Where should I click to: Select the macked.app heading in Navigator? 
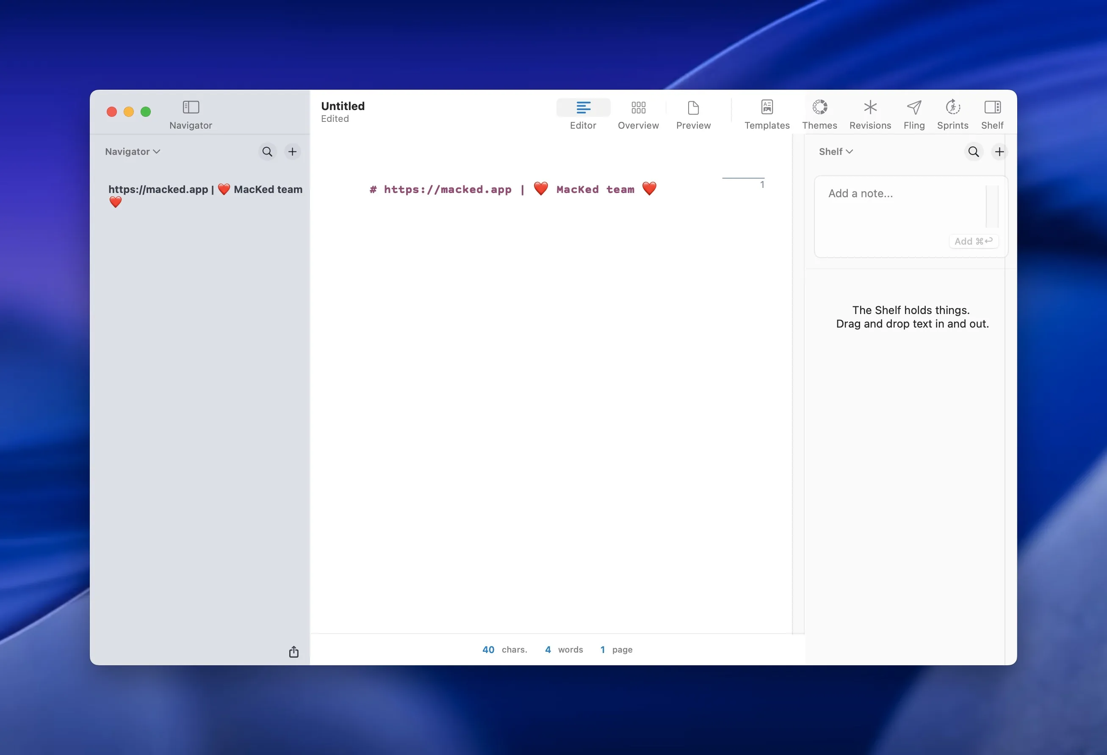coord(205,190)
